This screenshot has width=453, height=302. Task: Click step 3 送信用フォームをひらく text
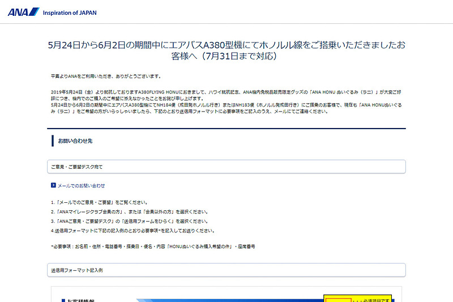130,222
